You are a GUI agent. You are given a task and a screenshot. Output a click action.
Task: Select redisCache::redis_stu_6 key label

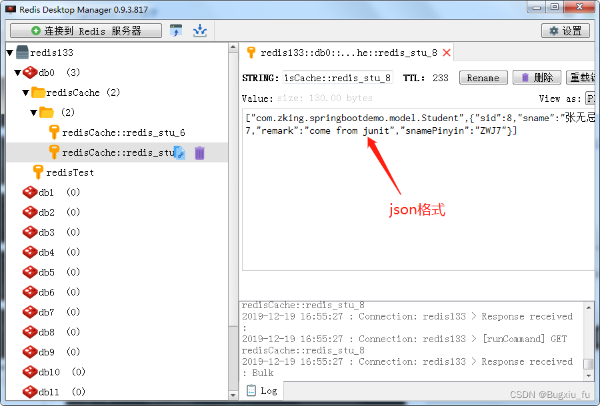(123, 132)
